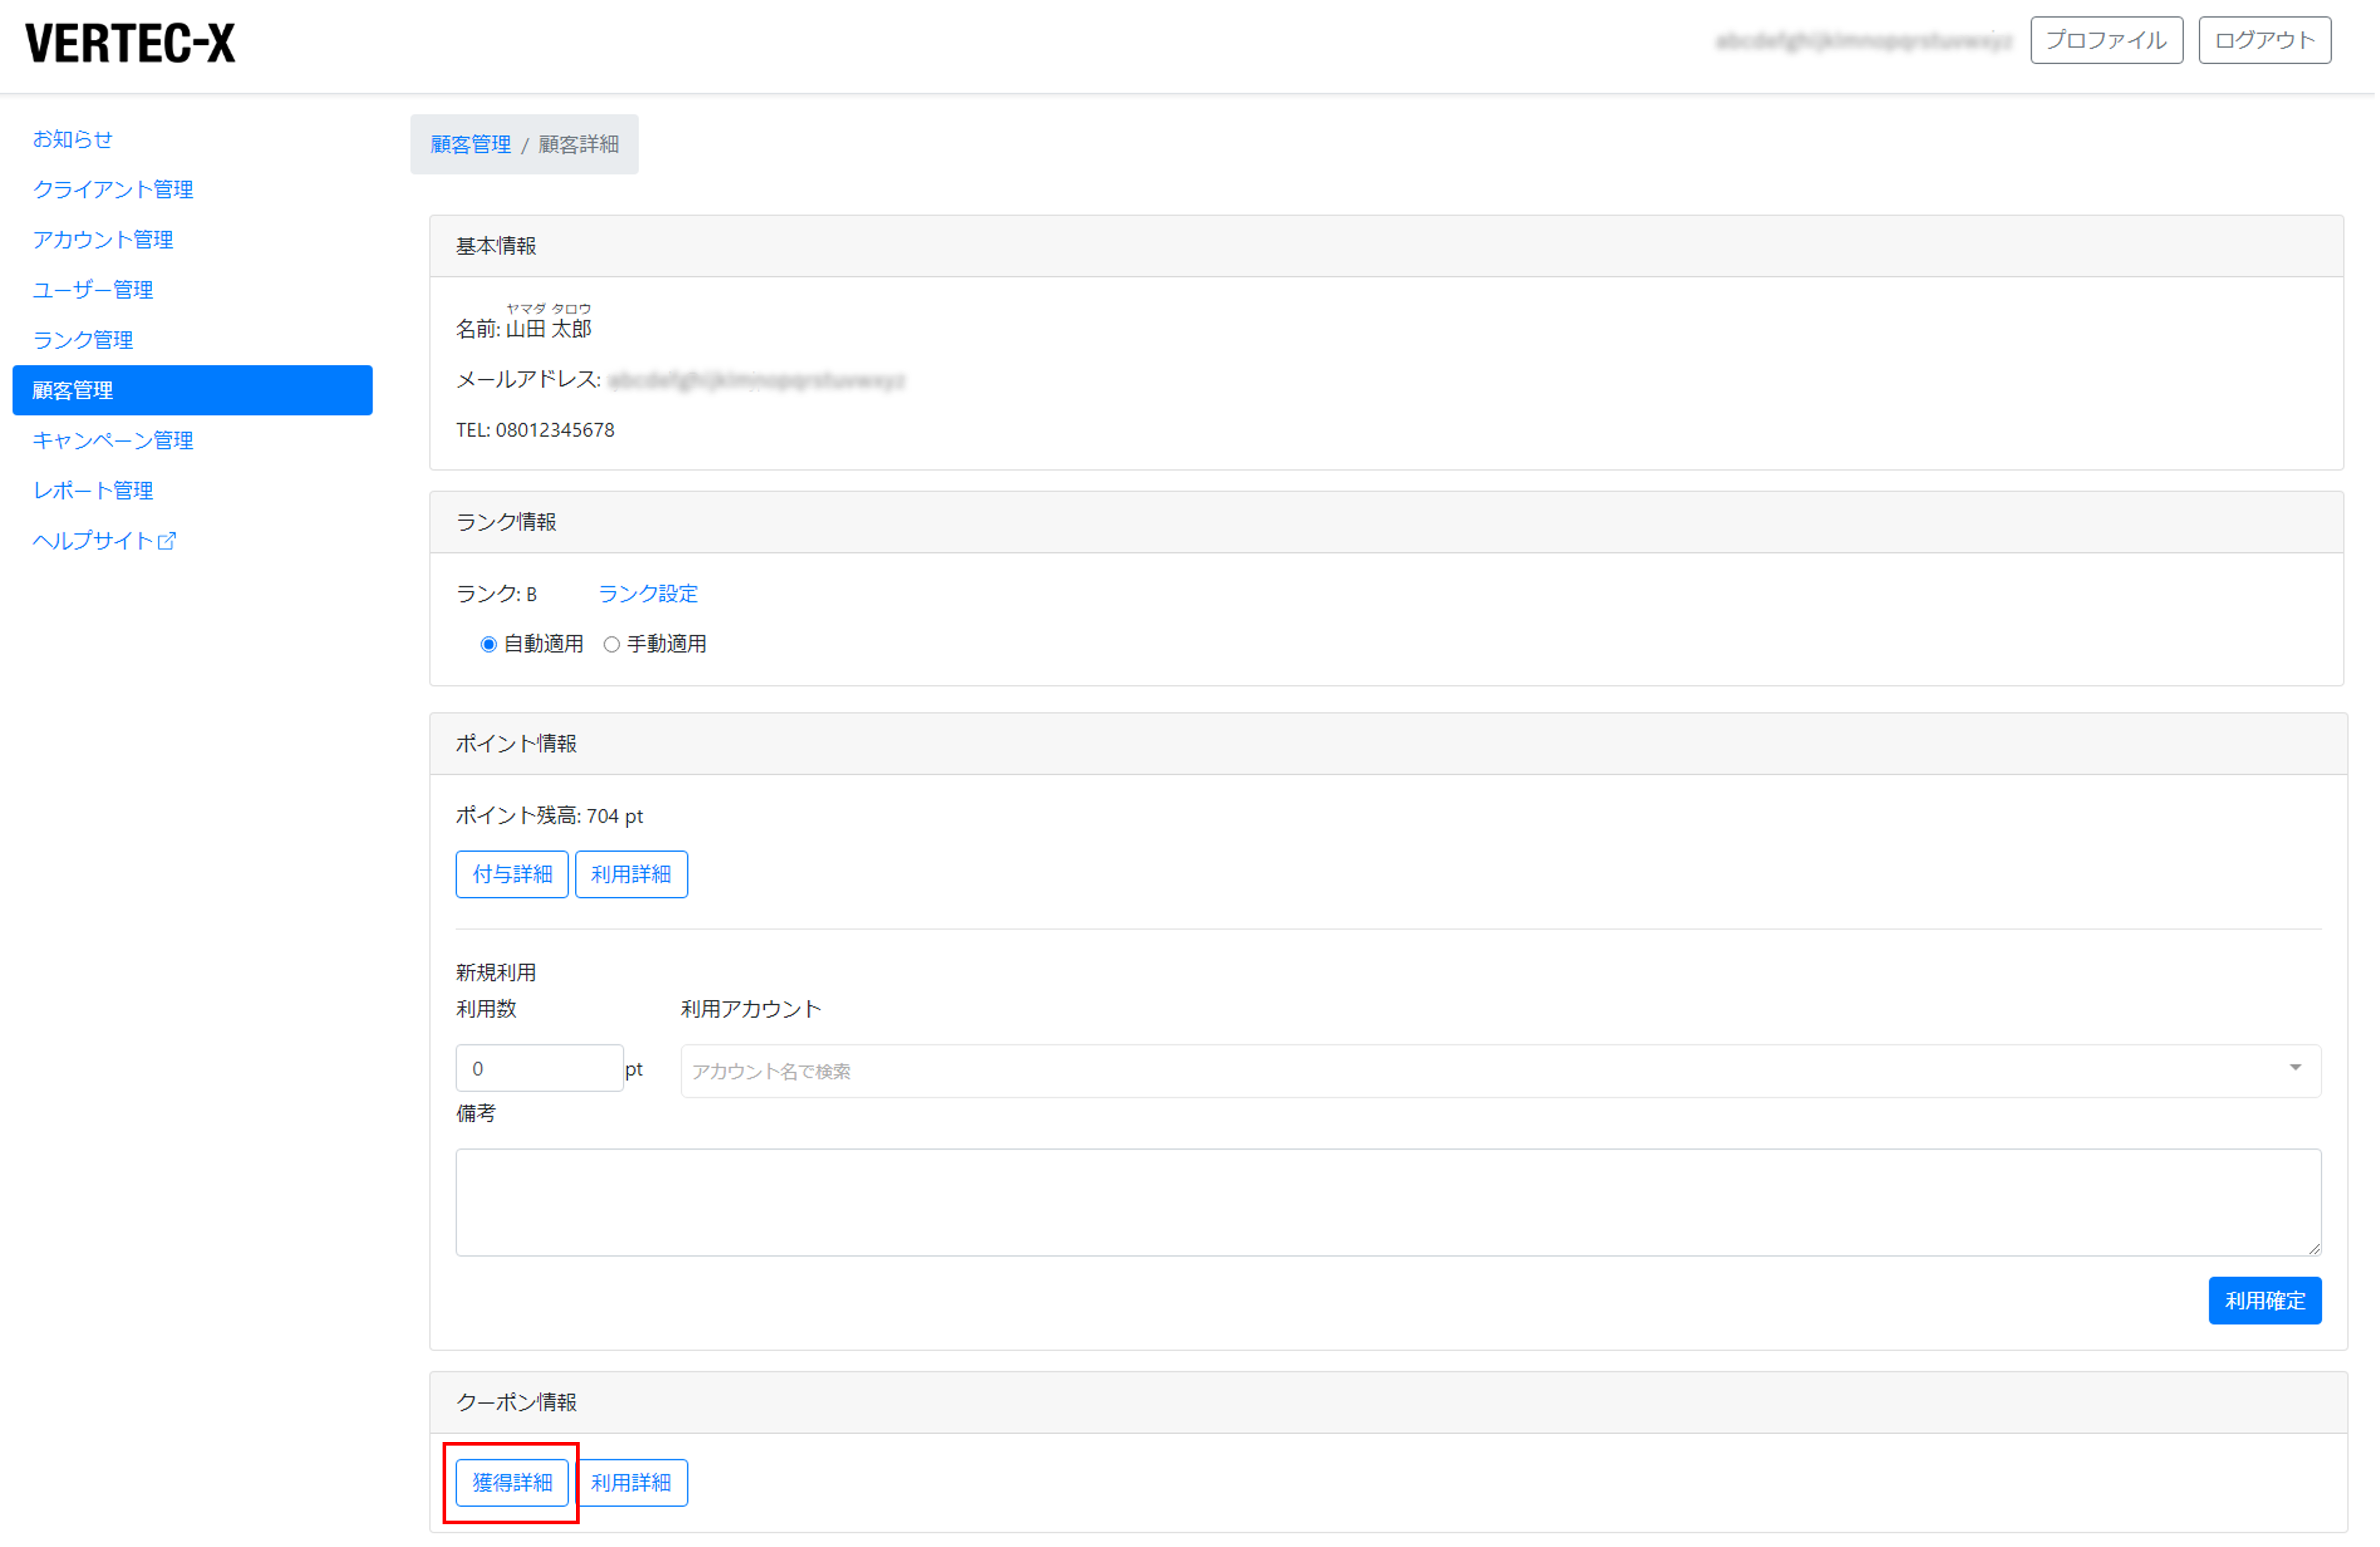
Task: Click the 利用アカウント dropdown arrow
Action: (2295, 1068)
